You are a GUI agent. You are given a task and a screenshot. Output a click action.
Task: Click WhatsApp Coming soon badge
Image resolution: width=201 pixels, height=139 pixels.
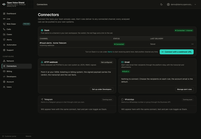pos(187,100)
